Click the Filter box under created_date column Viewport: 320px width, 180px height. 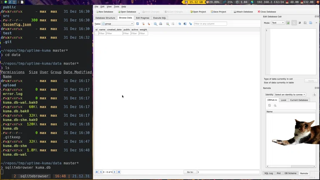click(x=114, y=33)
